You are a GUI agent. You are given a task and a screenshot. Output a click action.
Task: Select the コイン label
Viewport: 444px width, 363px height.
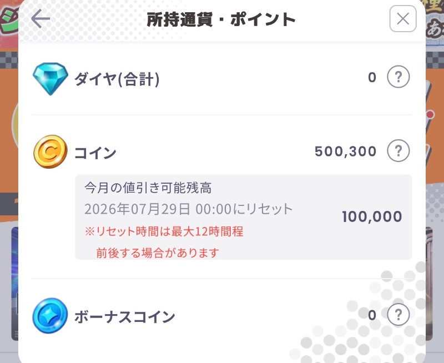point(95,153)
